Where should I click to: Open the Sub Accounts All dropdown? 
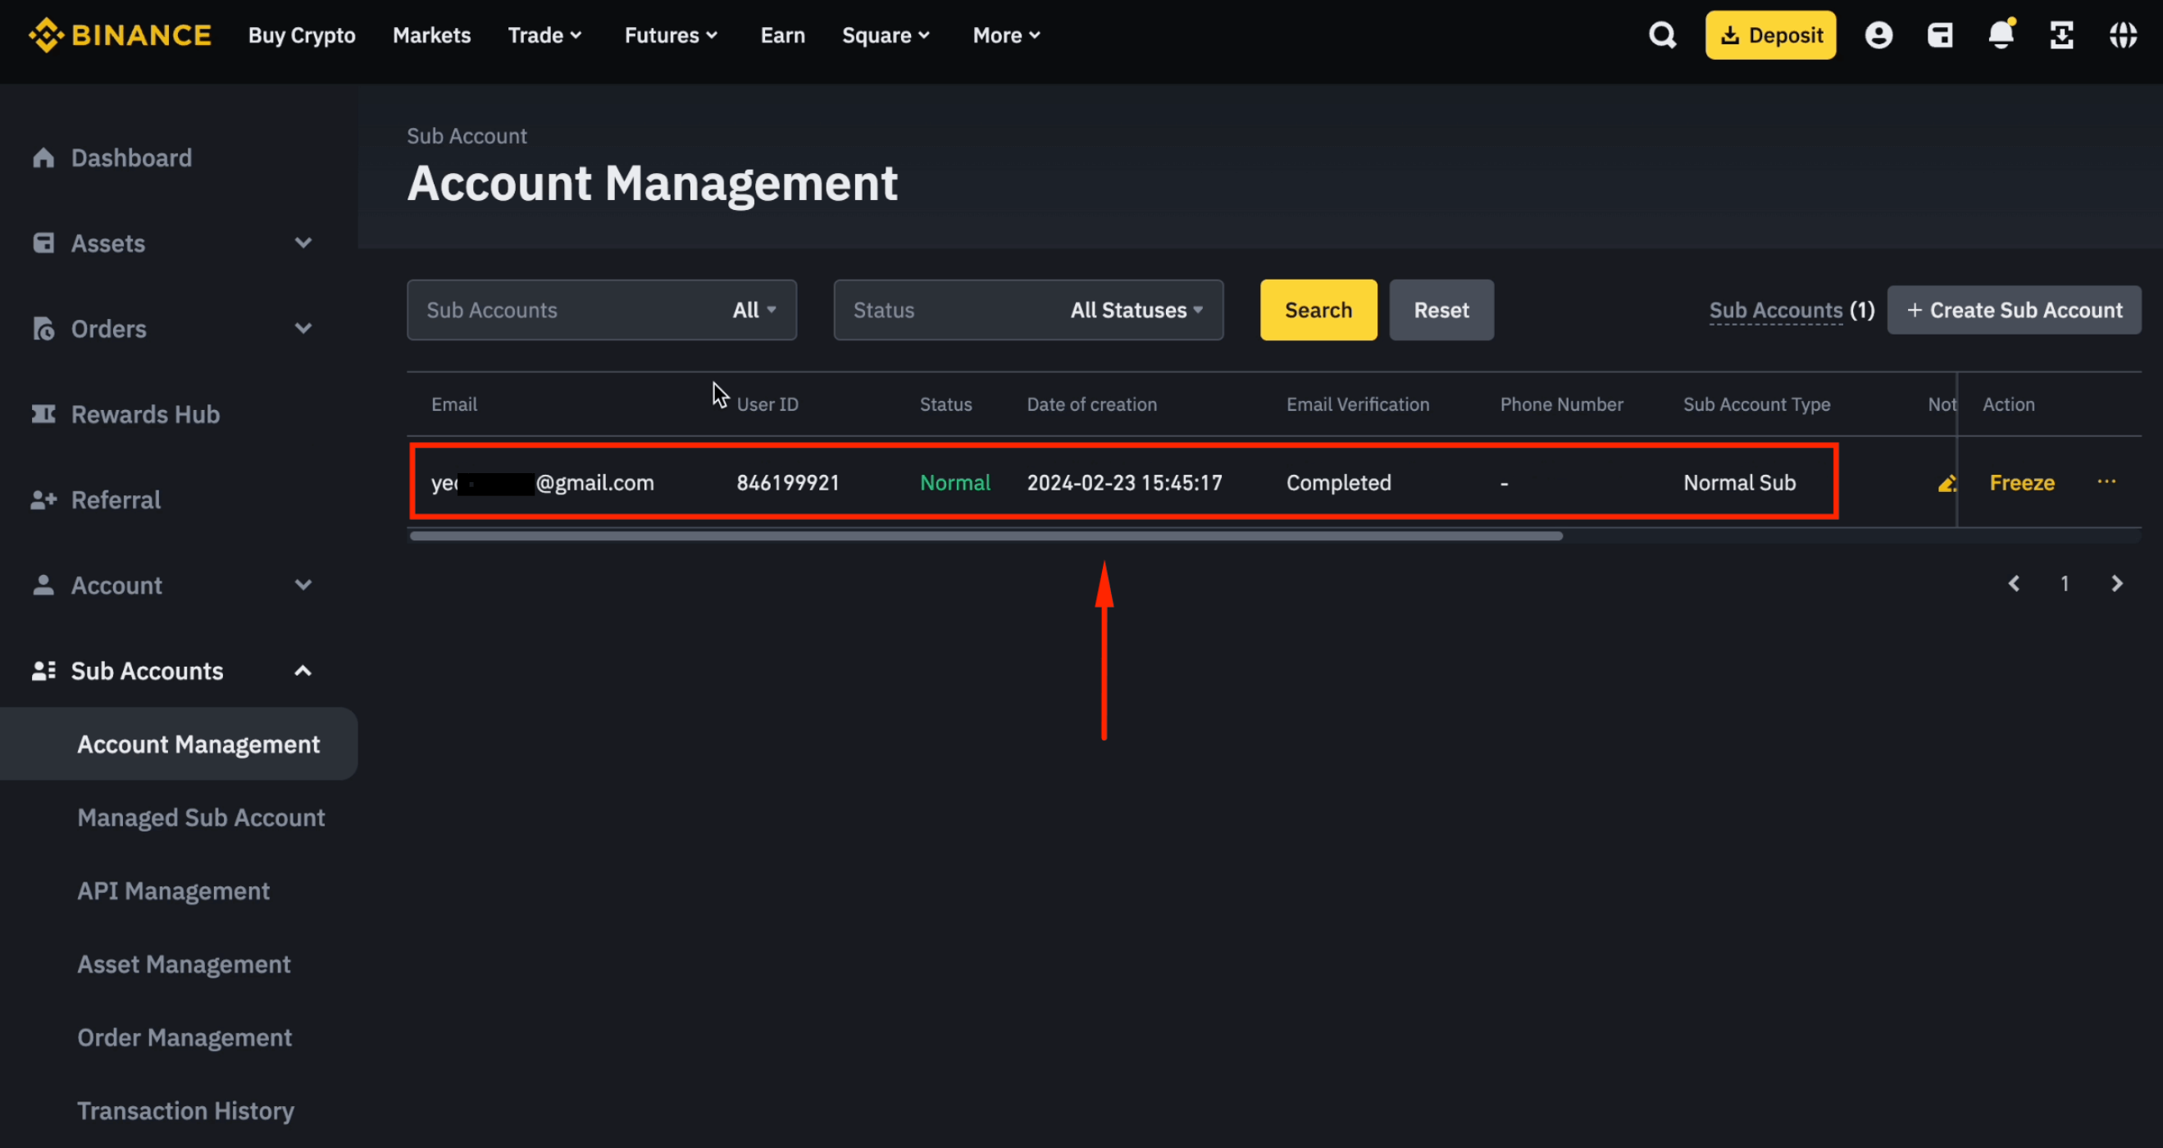pyautogui.click(x=754, y=310)
